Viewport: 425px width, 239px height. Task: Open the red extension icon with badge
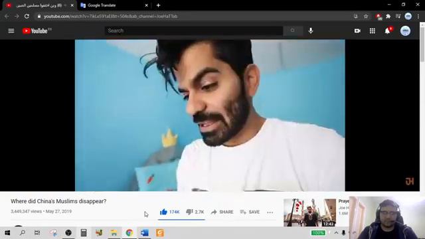pos(379,17)
